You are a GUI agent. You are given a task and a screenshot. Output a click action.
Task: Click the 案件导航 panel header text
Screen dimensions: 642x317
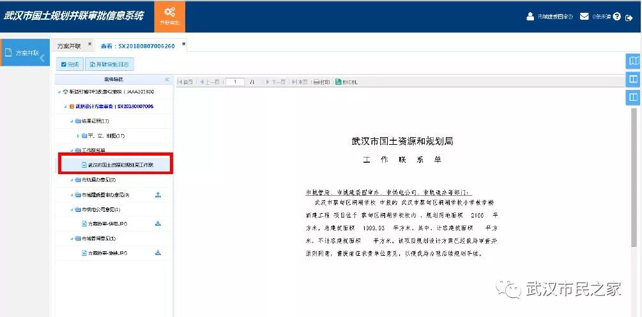point(114,79)
